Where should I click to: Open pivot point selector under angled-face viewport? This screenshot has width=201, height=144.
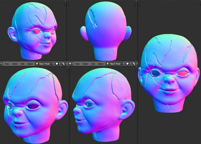point(64,64)
